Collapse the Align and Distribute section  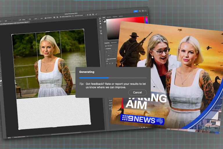pyautogui.click(x=106, y=59)
